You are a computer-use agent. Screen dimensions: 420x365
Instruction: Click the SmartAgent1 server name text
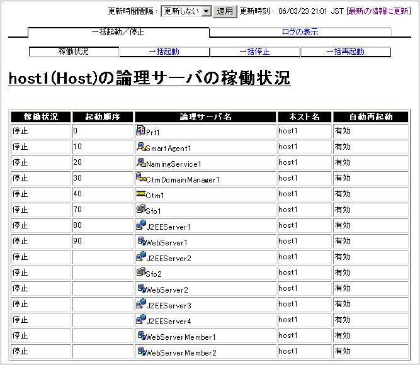click(x=168, y=148)
